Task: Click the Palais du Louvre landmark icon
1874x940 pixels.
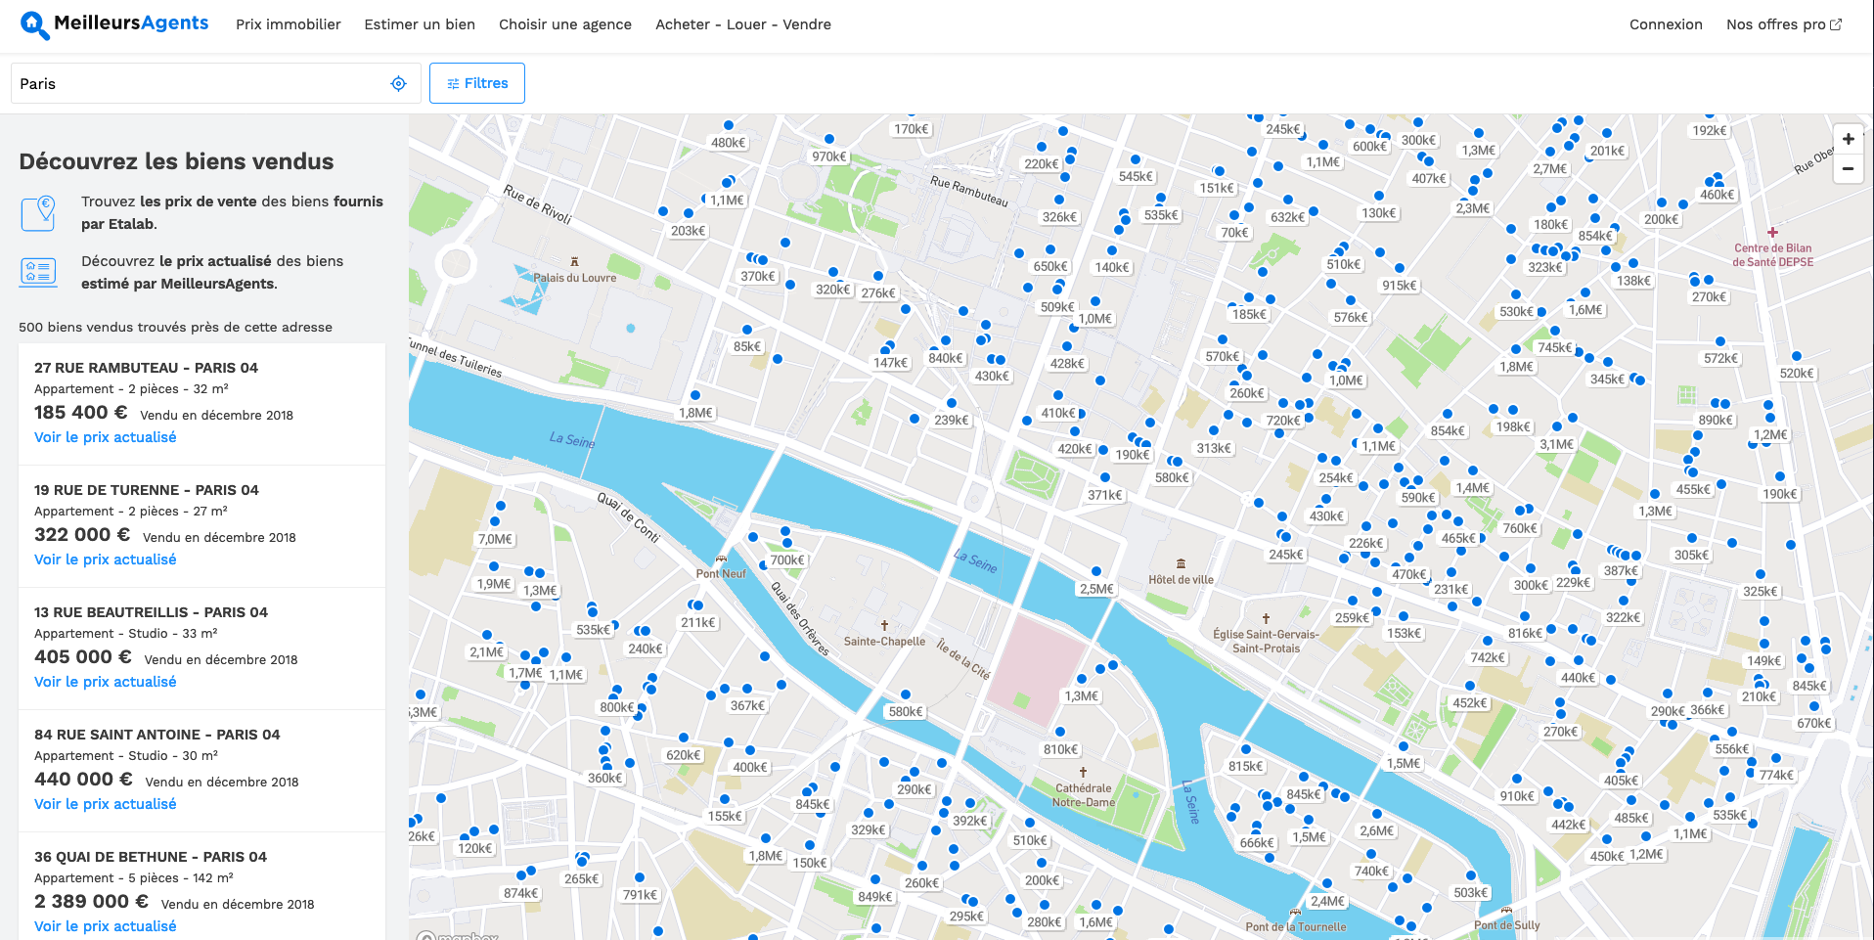Action: tap(575, 261)
